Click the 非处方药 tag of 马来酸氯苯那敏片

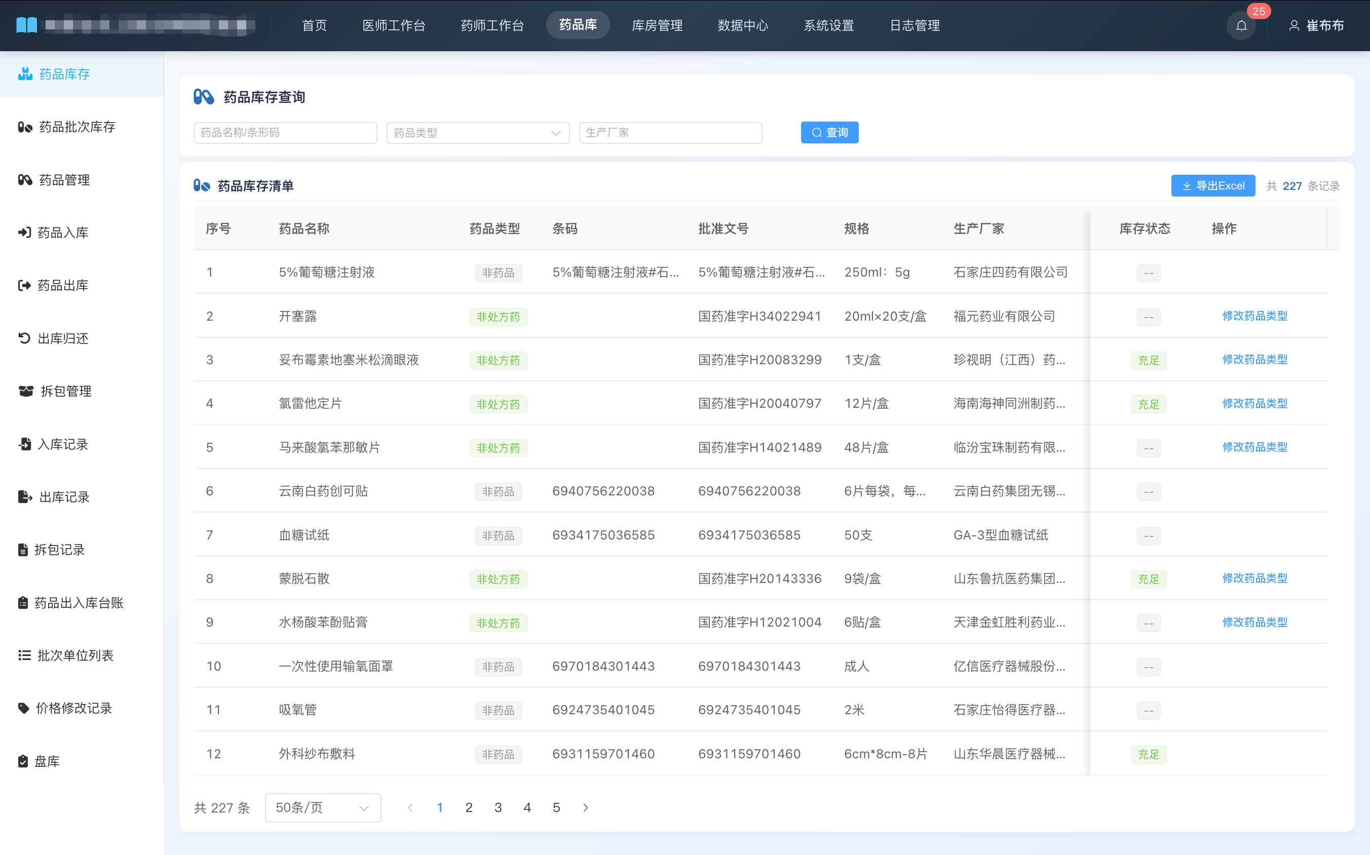click(498, 448)
